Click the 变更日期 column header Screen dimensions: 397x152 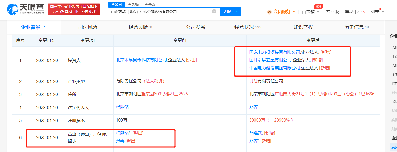47,40
